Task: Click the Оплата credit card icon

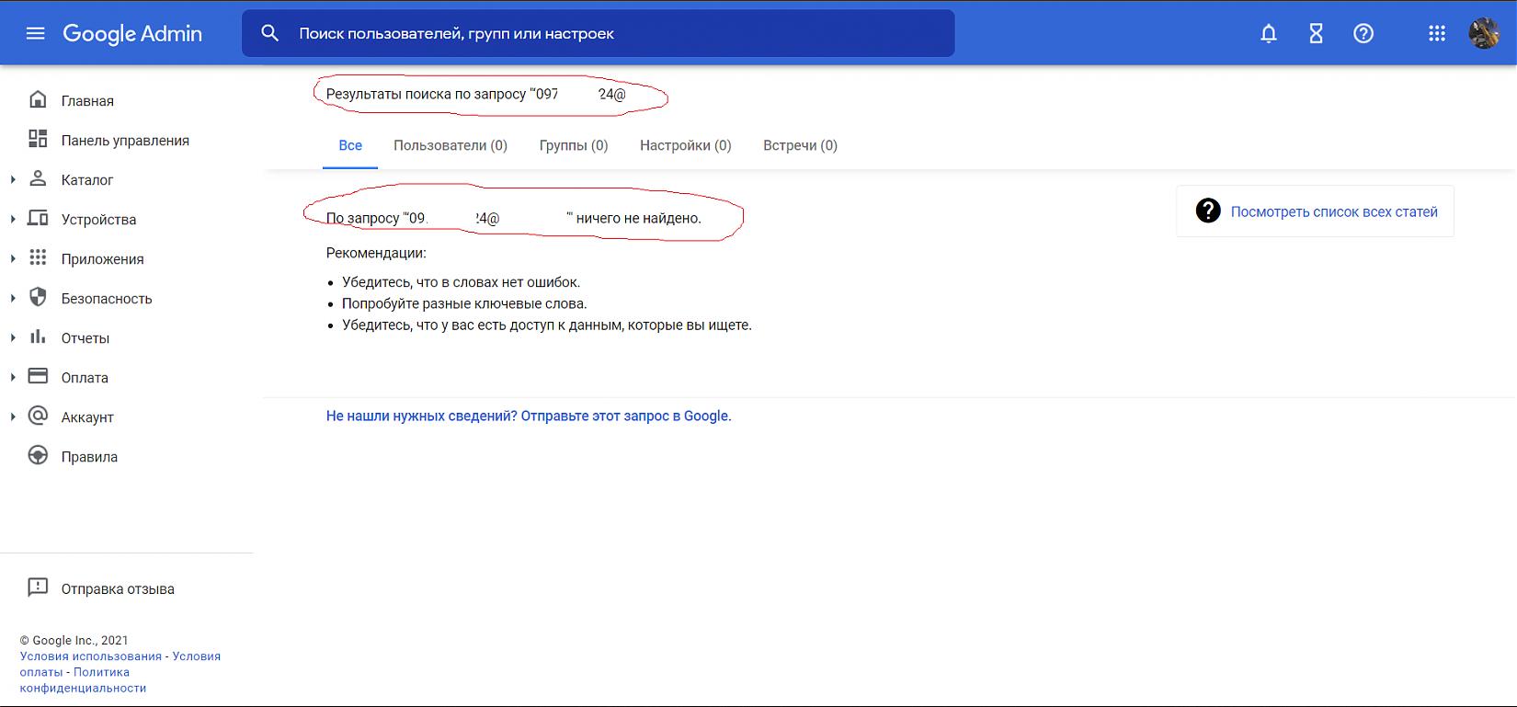Action: [38, 376]
